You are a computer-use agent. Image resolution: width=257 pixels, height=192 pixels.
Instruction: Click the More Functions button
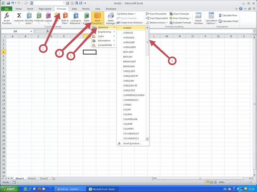97,18
